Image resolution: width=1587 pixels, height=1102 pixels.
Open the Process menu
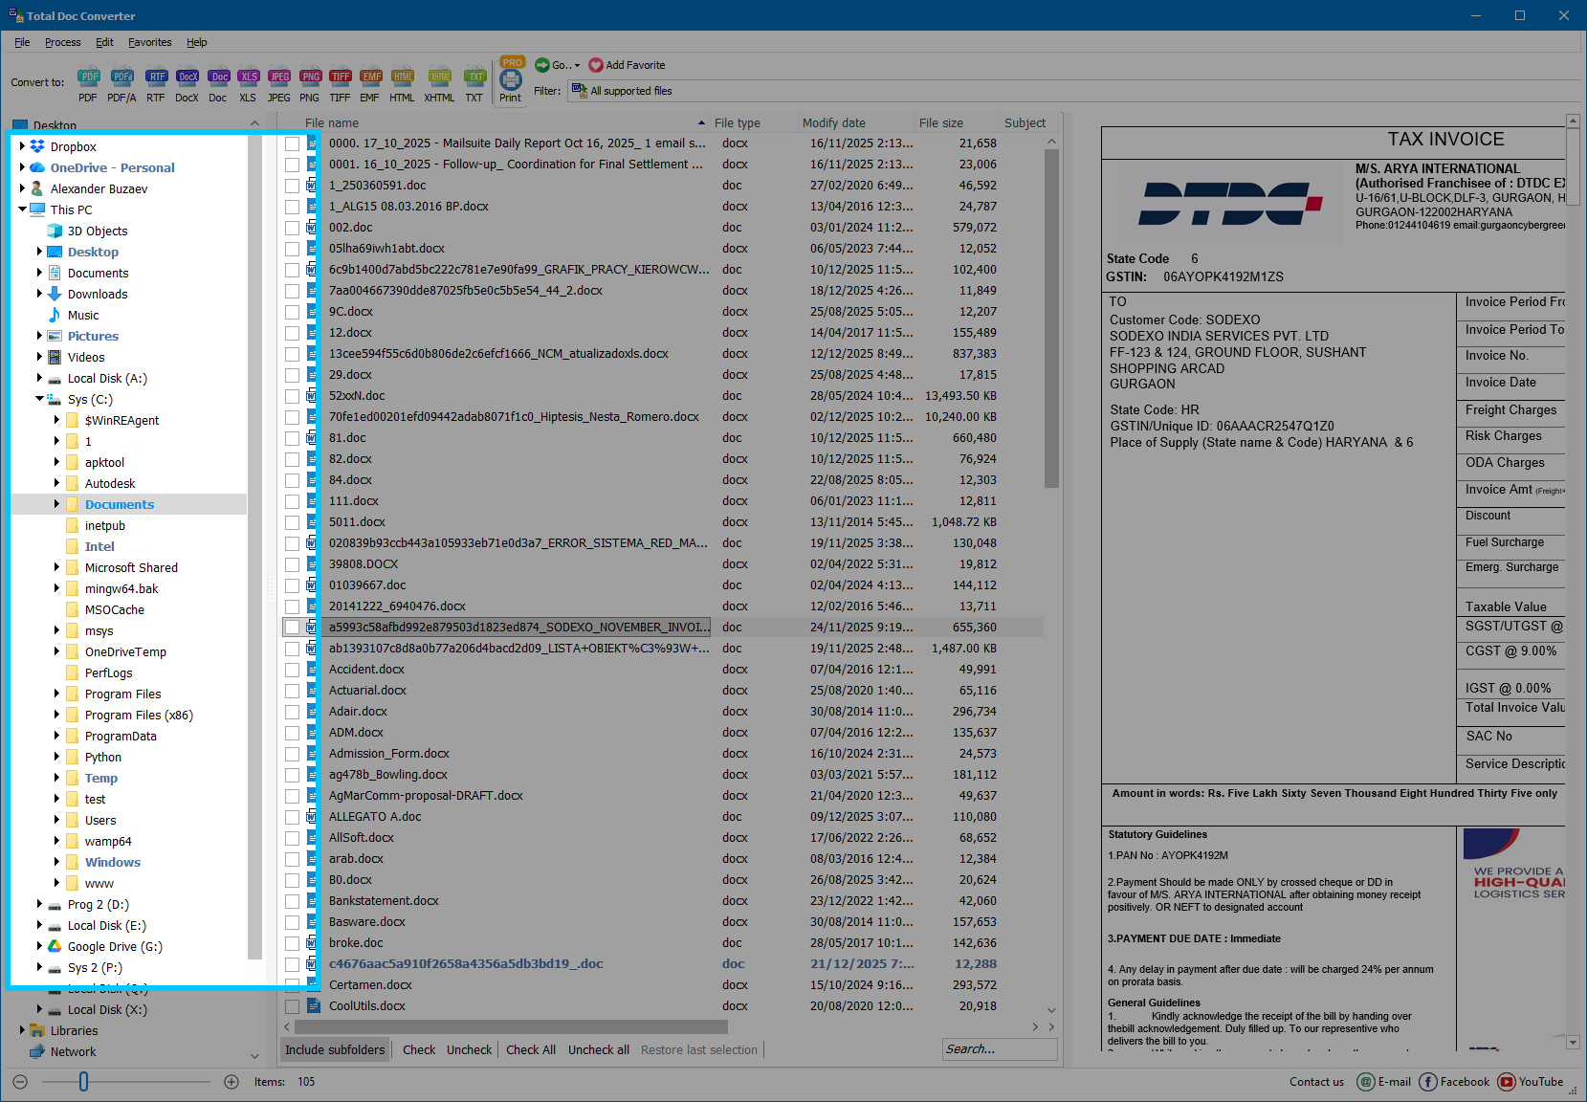(62, 42)
